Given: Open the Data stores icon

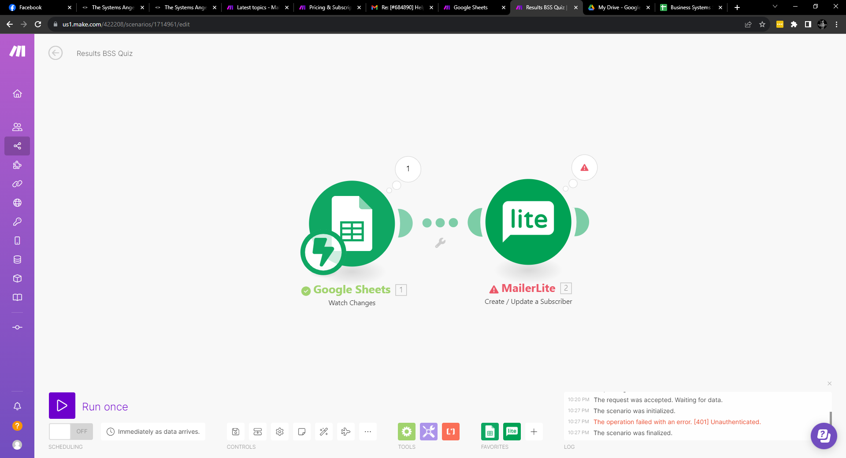Looking at the screenshot, I should pyautogui.click(x=17, y=259).
